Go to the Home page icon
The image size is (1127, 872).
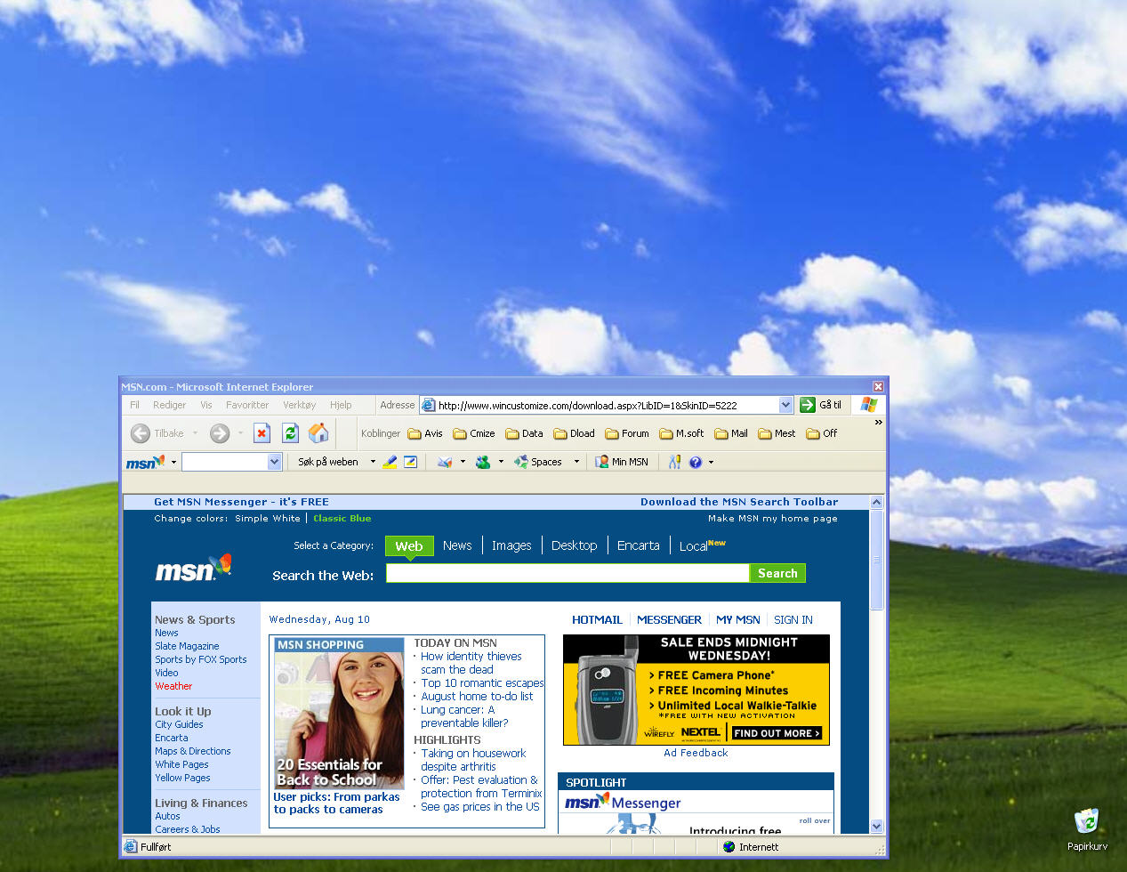(x=318, y=433)
